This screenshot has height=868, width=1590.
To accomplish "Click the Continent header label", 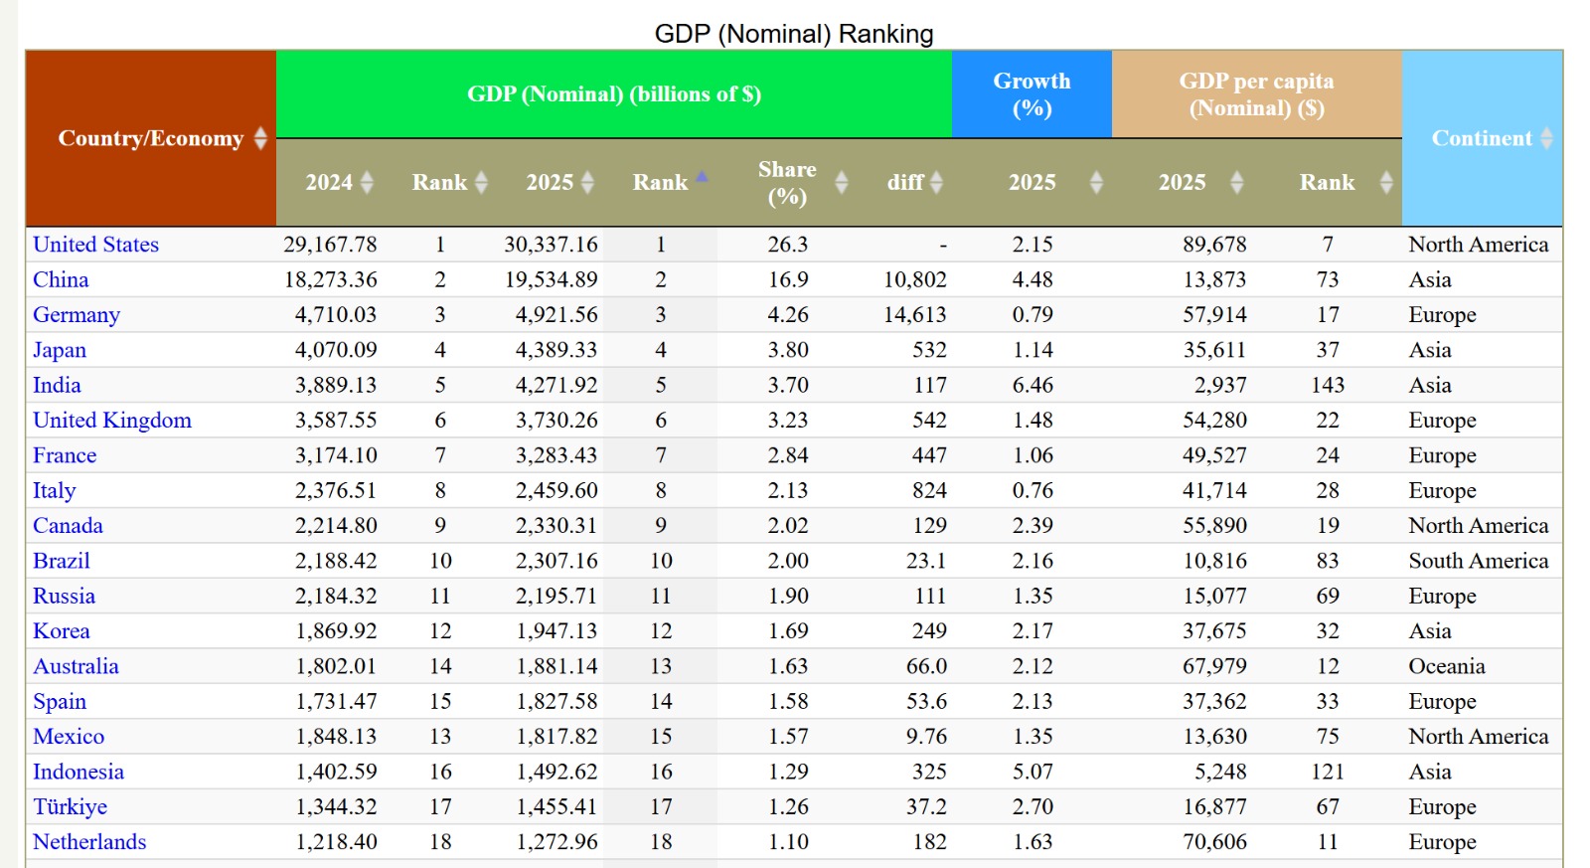I will tap(1482, 138).
